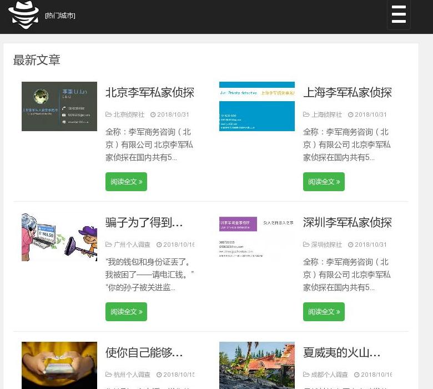Select the 成都个人调查 category link

[329, 375]
